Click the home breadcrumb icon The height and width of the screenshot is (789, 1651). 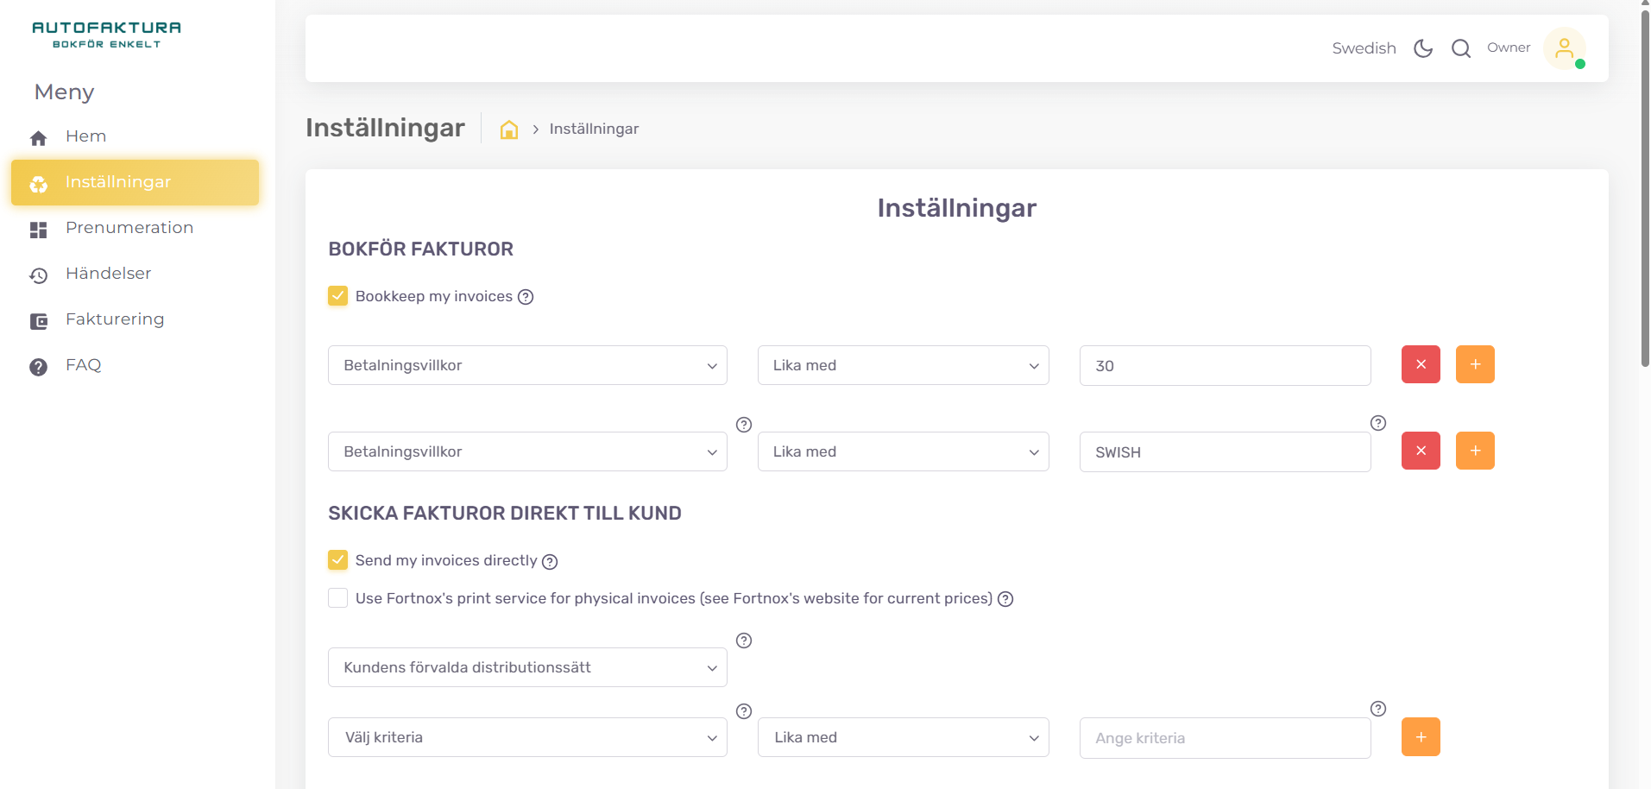[509, 129]
